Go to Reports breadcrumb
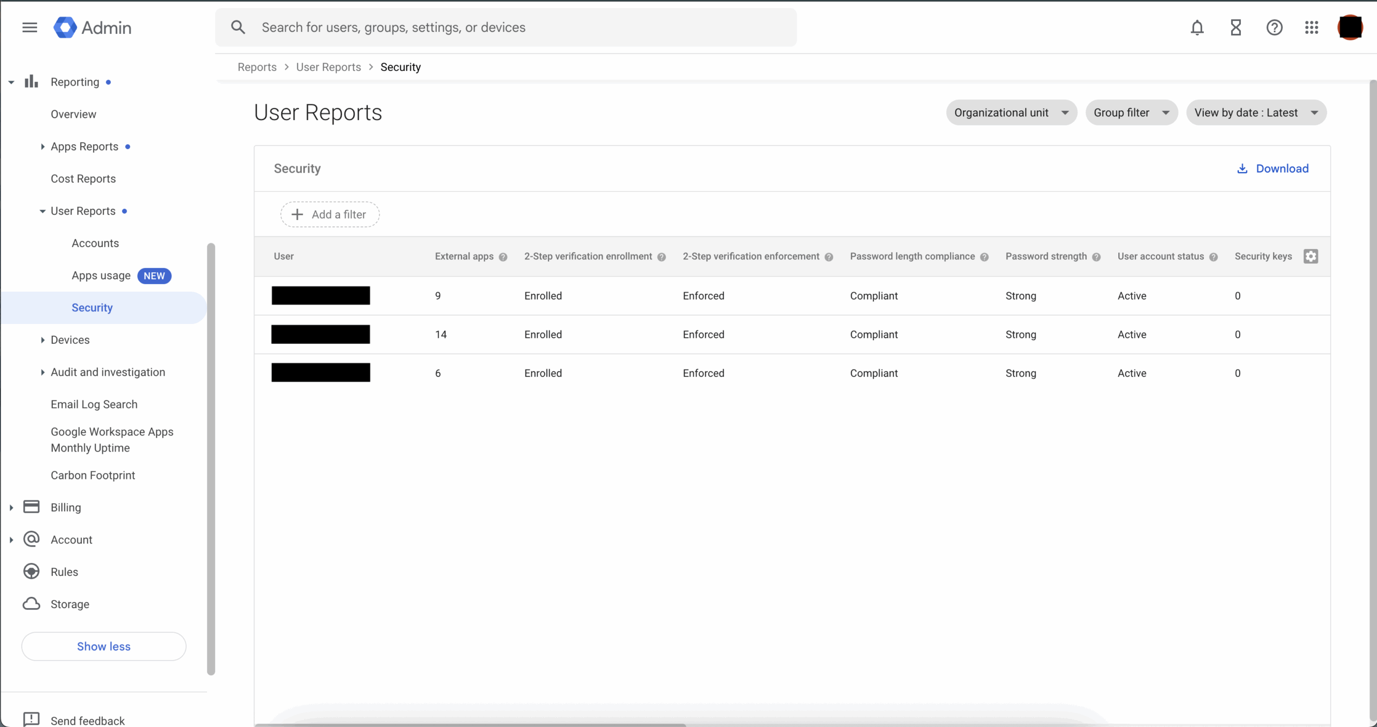This screenshot has width=1377, height=727. (x=257, y=67)
